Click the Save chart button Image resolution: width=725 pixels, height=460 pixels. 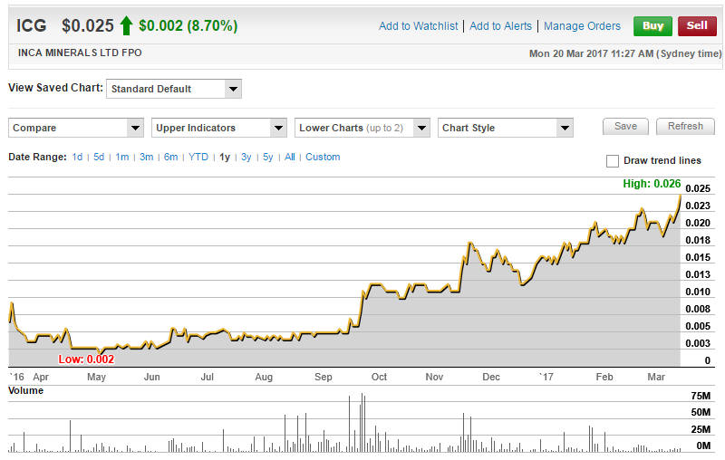[x=625, y=127]
